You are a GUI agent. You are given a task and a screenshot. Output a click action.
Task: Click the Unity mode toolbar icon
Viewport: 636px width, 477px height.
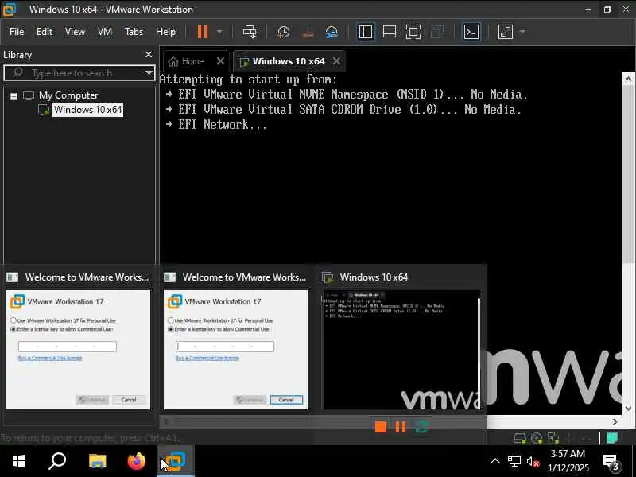(437, 32)
